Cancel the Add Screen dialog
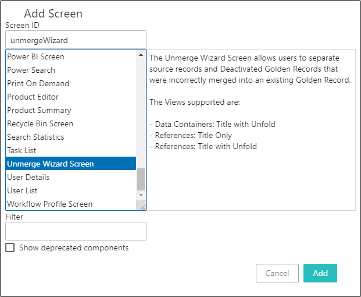 (277, 273)
